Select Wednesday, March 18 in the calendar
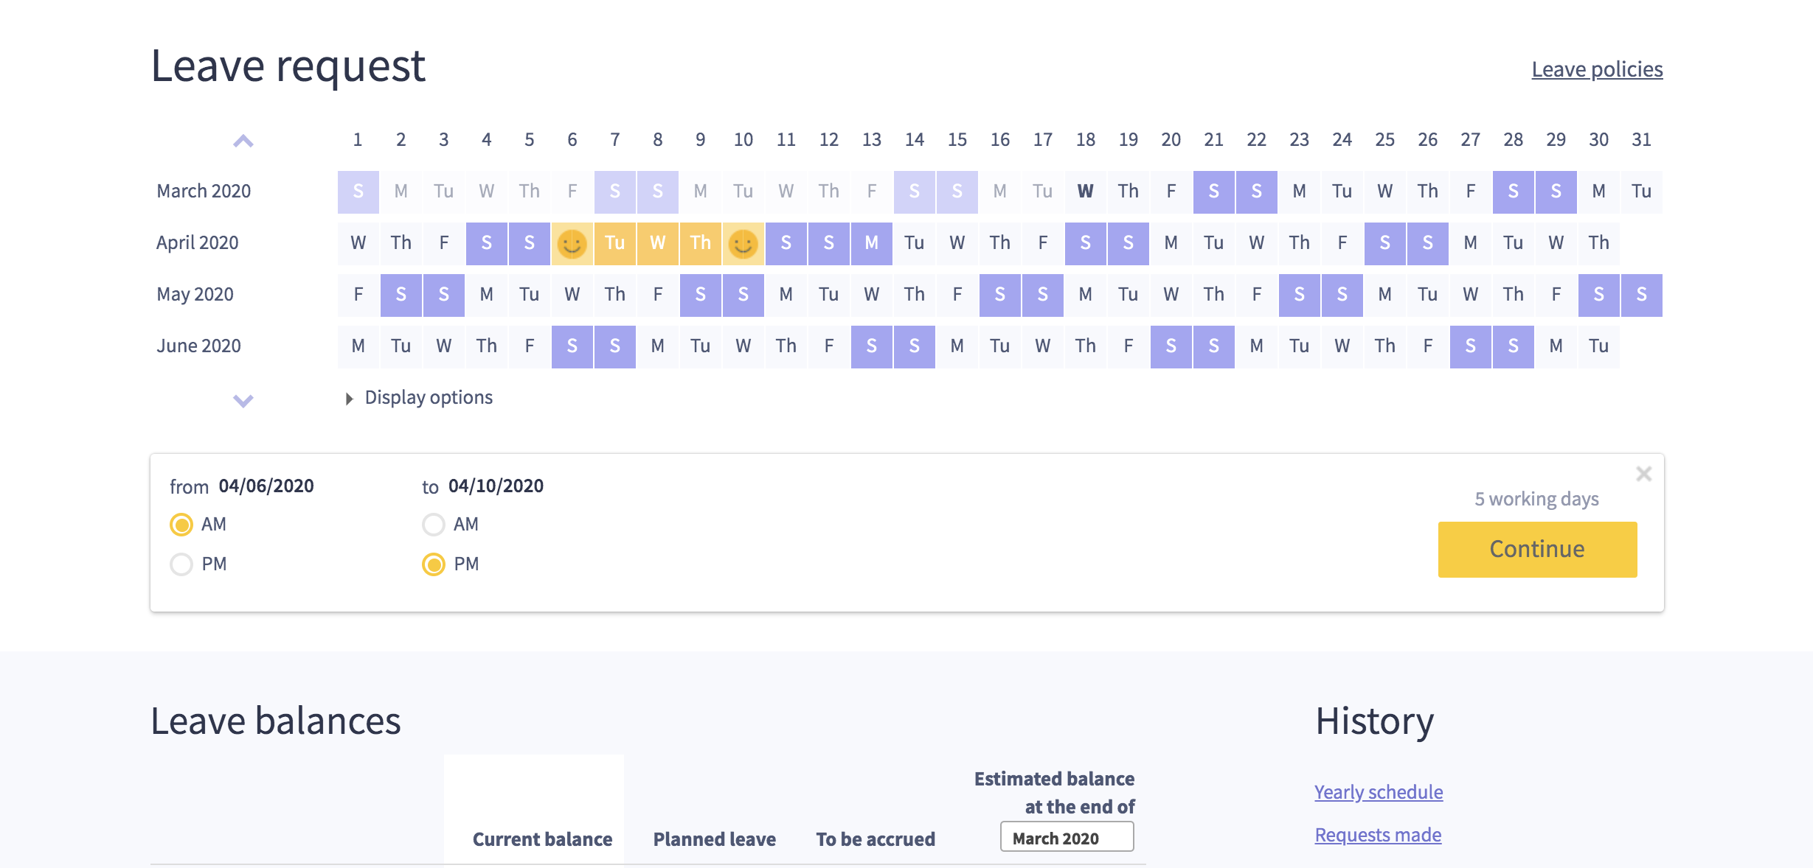Viewport: 1813px width, 868px height. click(x=1085, y=192)
